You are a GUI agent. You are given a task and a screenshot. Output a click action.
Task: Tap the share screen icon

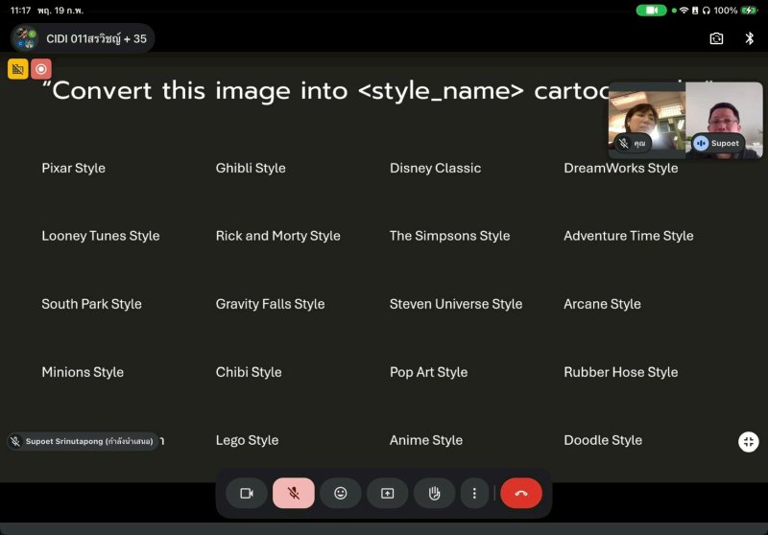tap(388, 493)
